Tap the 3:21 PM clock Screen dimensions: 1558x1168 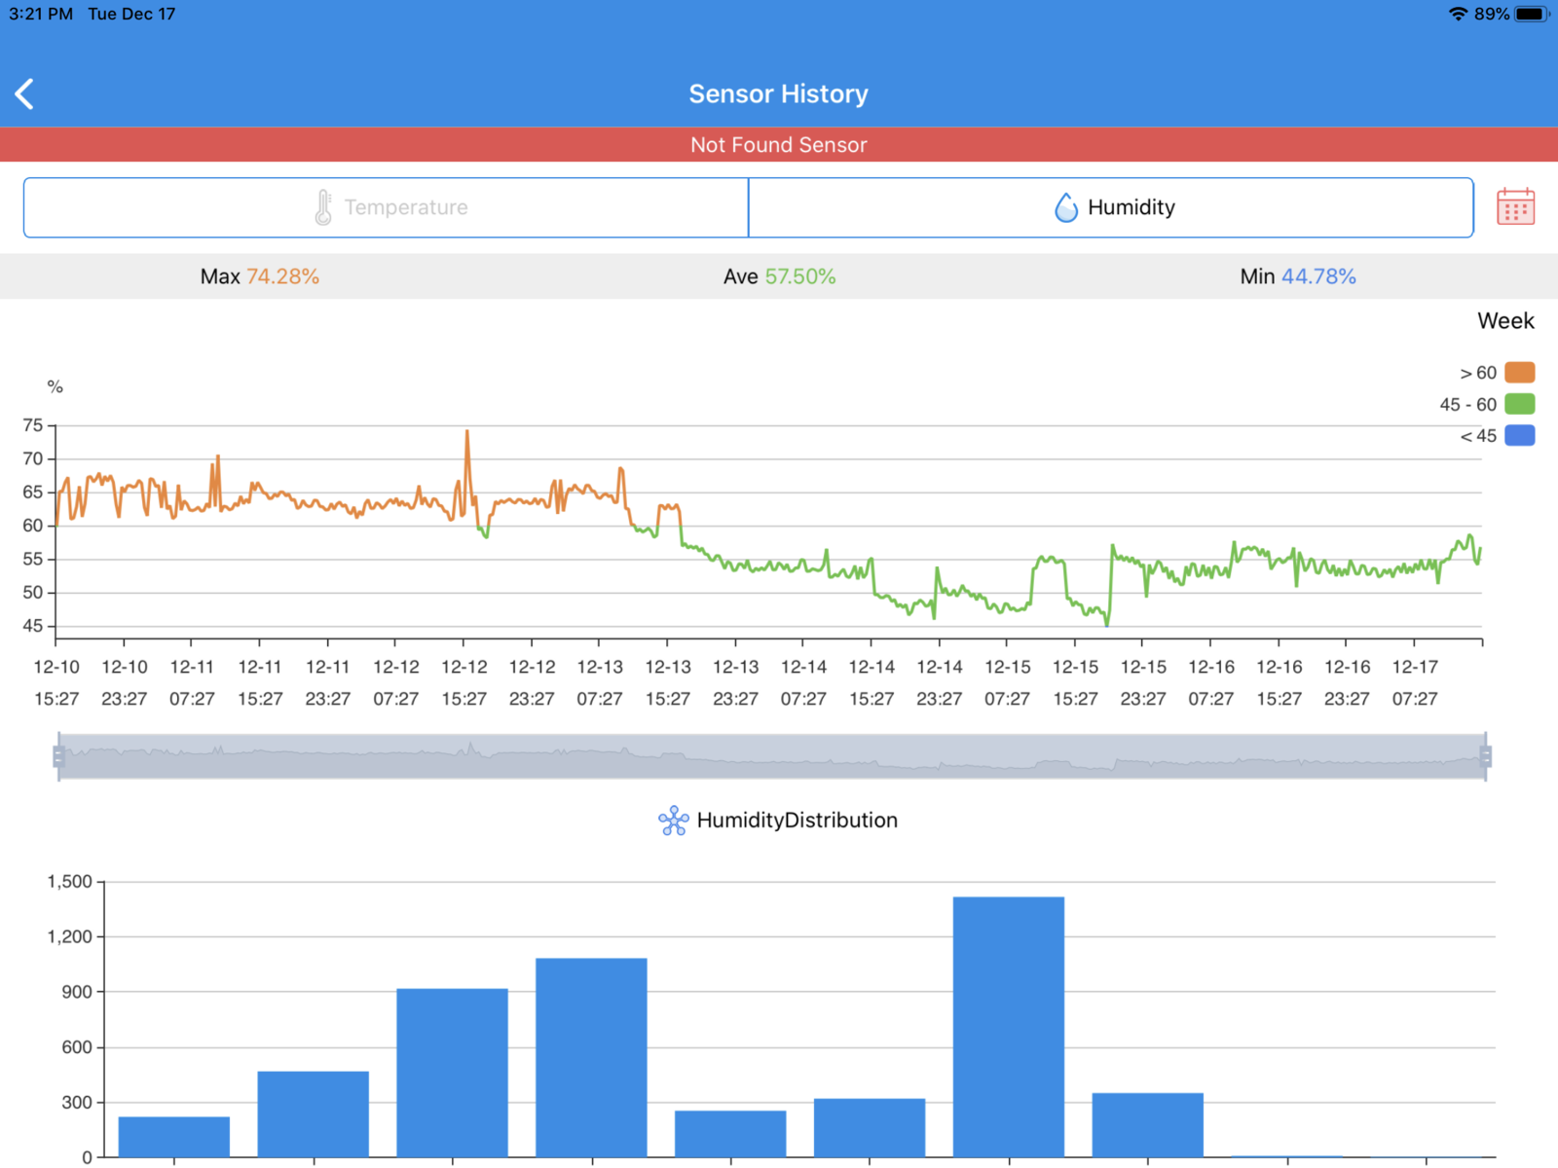(x=41, y=14)
